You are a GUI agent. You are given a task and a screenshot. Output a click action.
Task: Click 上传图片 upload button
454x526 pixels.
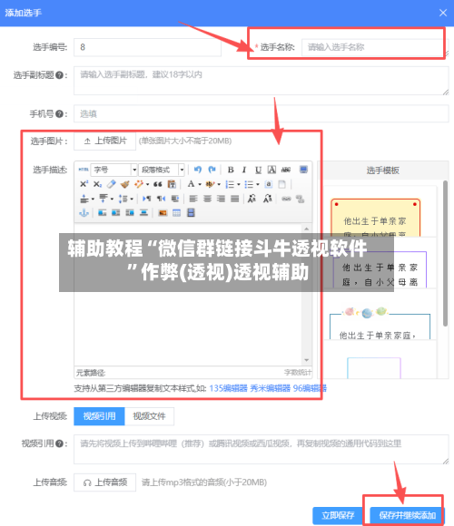click(104, 141)
